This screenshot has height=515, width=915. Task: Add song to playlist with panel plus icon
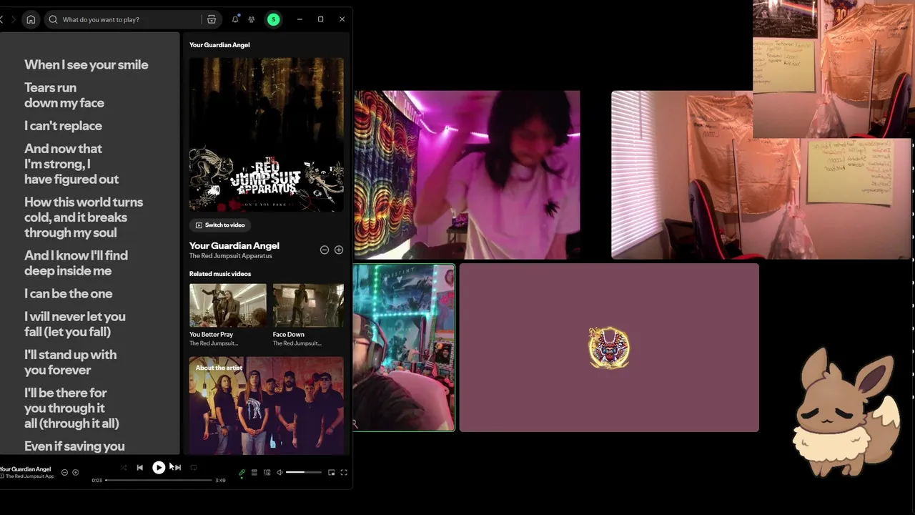[339, 250]
